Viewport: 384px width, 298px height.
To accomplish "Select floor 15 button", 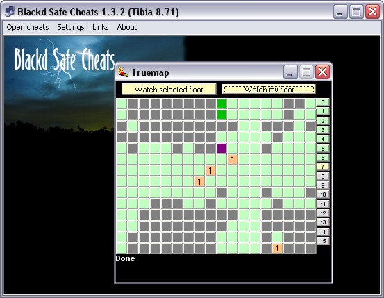I will click(x=323, y=241).
